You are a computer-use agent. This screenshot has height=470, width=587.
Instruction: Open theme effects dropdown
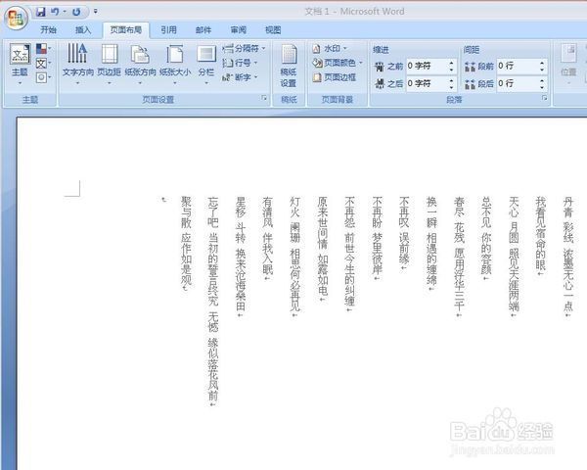[43, 77]
